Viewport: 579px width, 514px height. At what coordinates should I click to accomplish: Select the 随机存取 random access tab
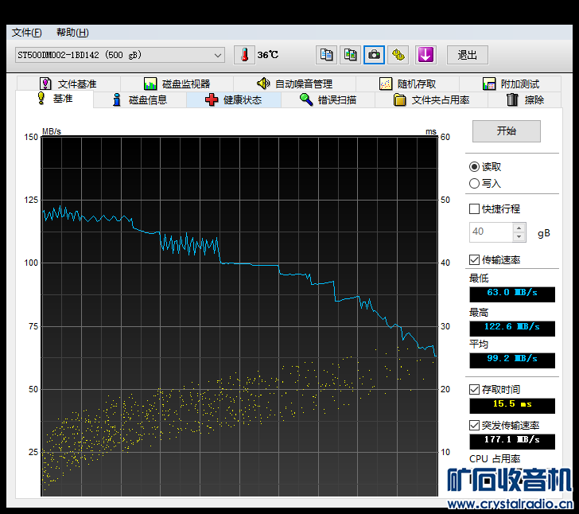pos(407,84)
